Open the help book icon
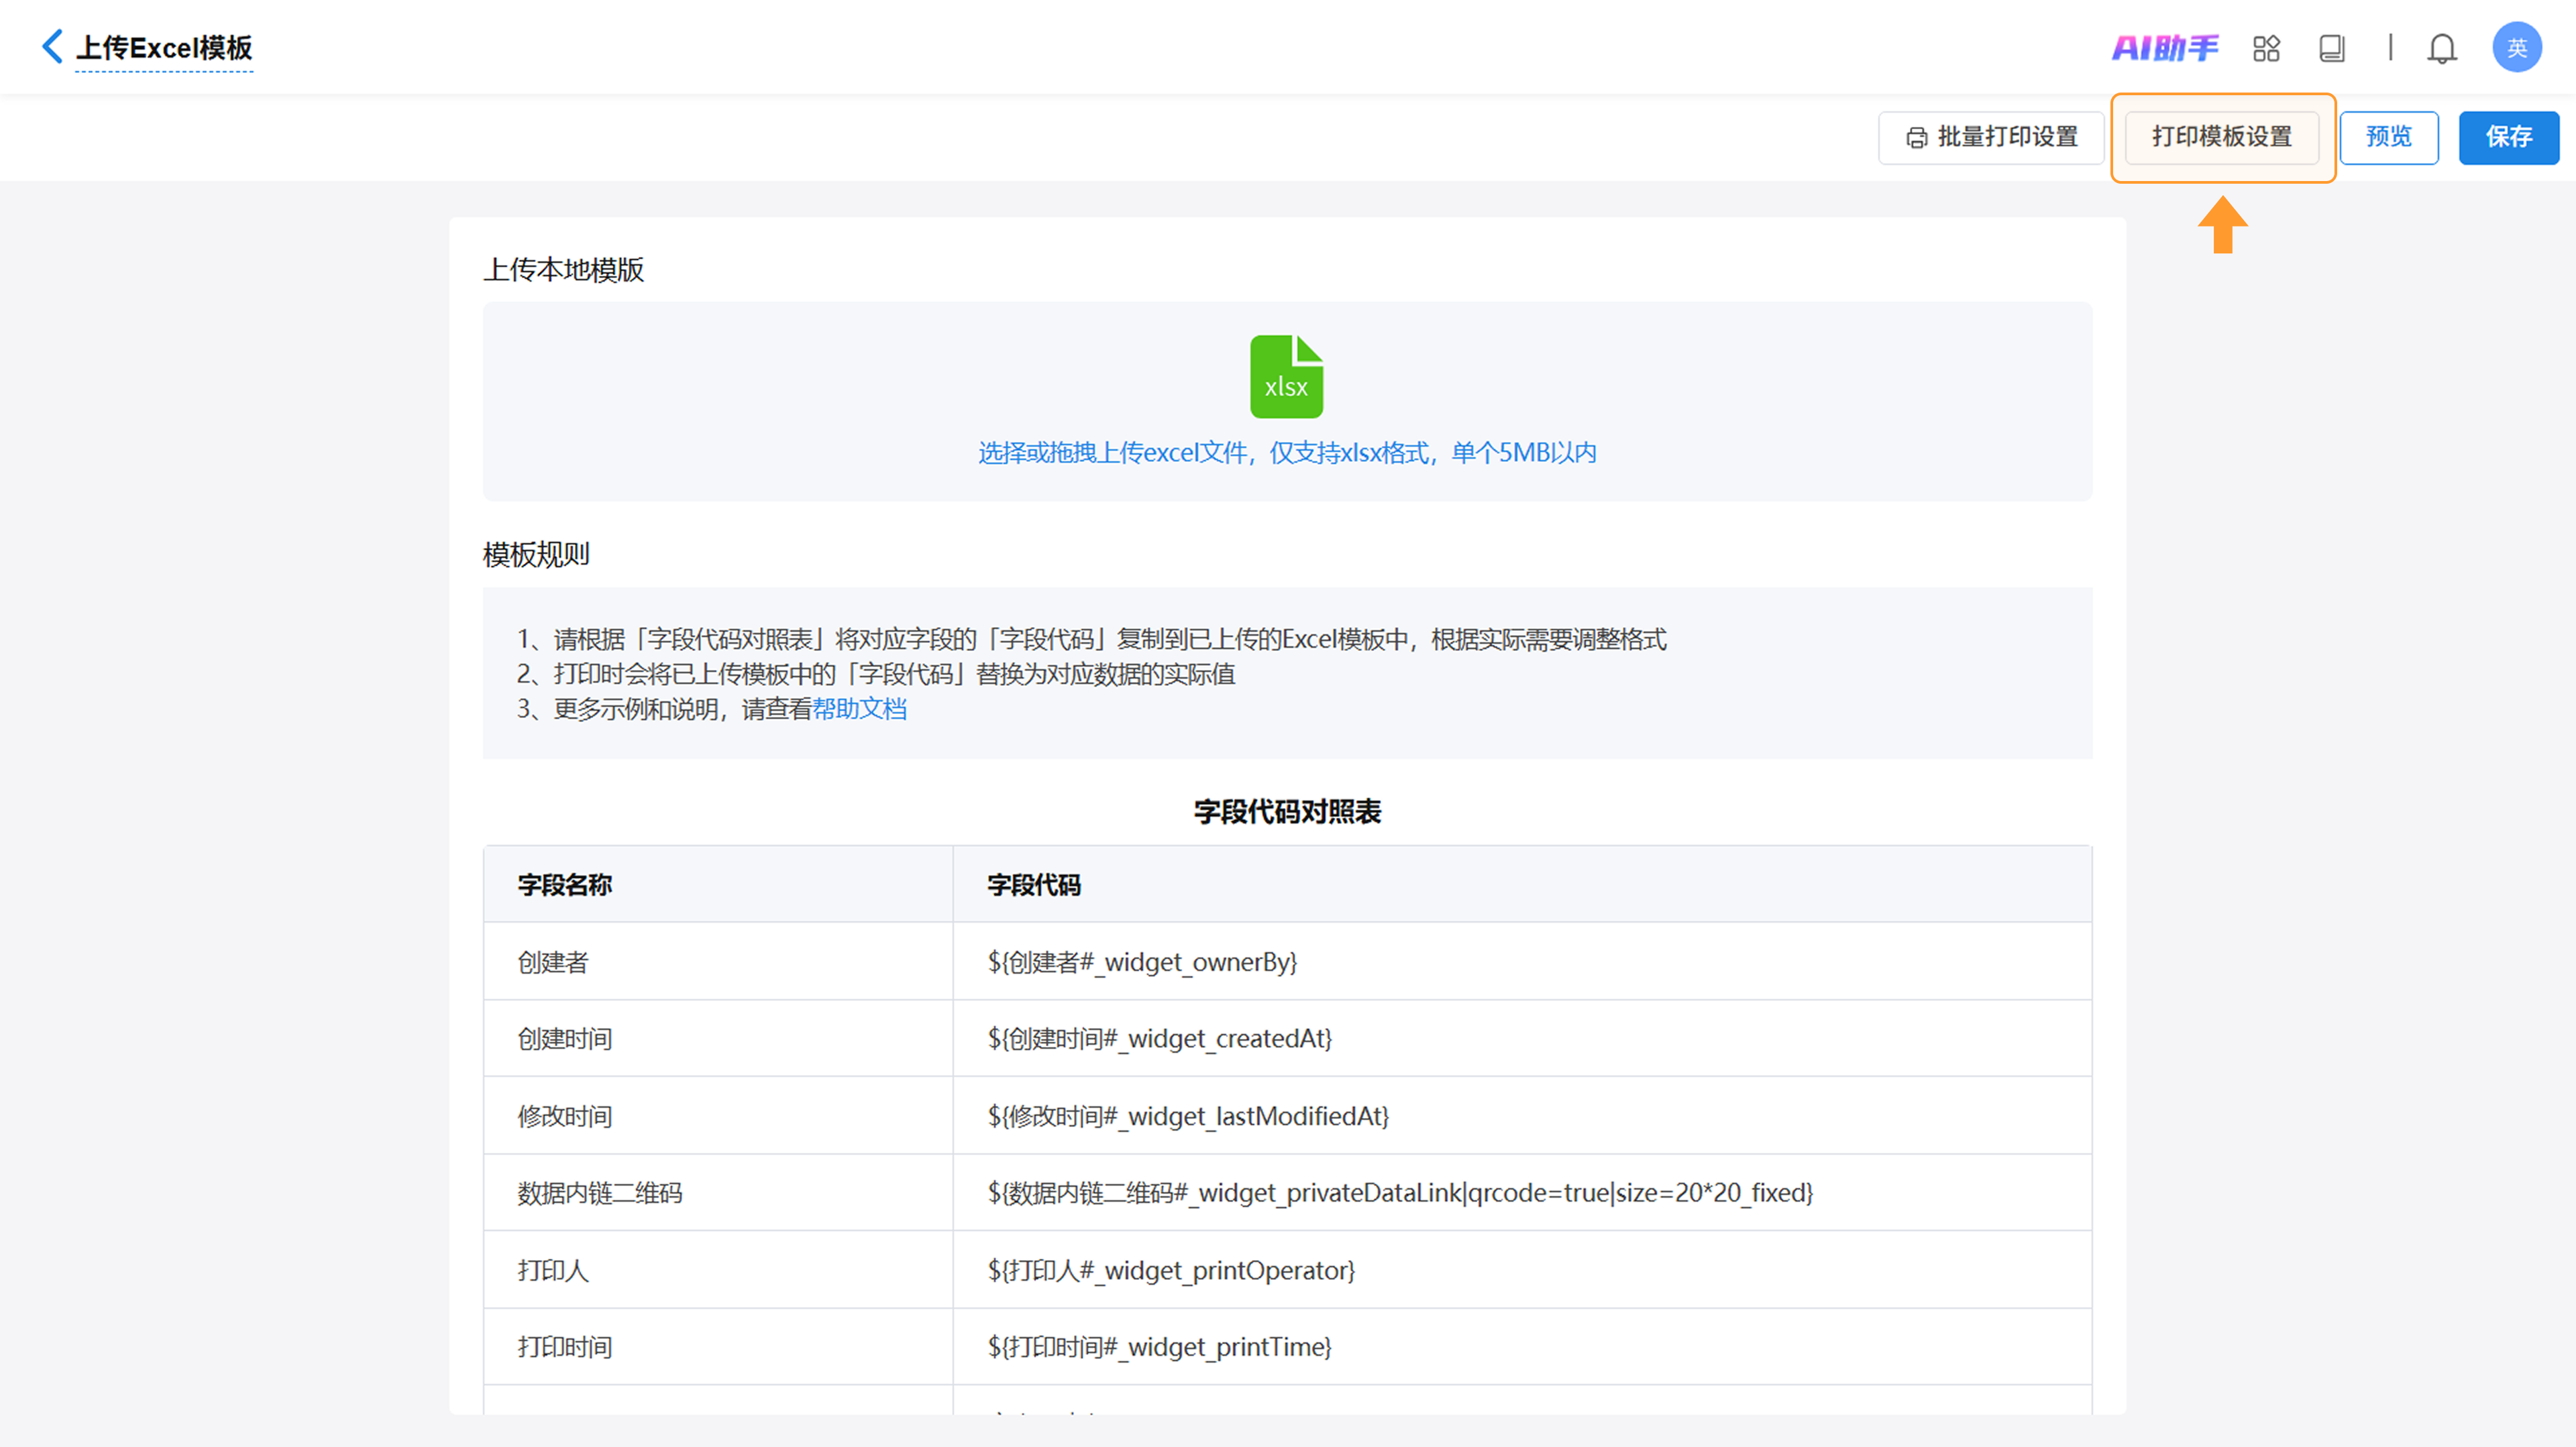 2331,48
